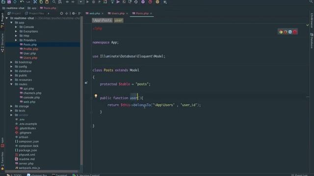
Task: Click the Back navigation arrow
Action: click(67, 2)
